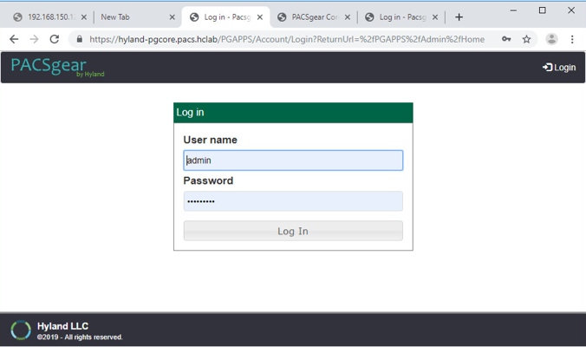This screenshot has height=347, width=586.
Task: Click the Login link in header
Action: (559, 68)
